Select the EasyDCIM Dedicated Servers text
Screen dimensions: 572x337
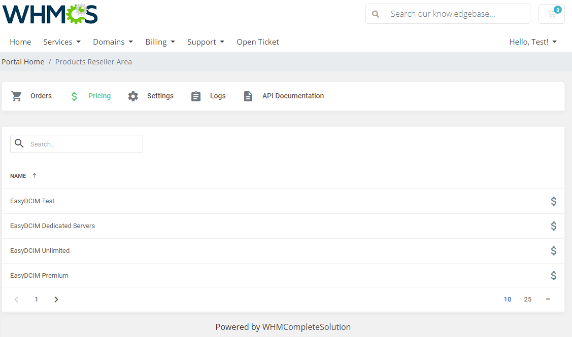53,226
